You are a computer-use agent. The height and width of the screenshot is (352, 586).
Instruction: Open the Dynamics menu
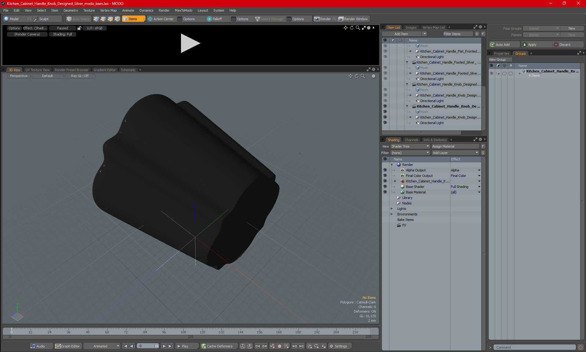146,10
